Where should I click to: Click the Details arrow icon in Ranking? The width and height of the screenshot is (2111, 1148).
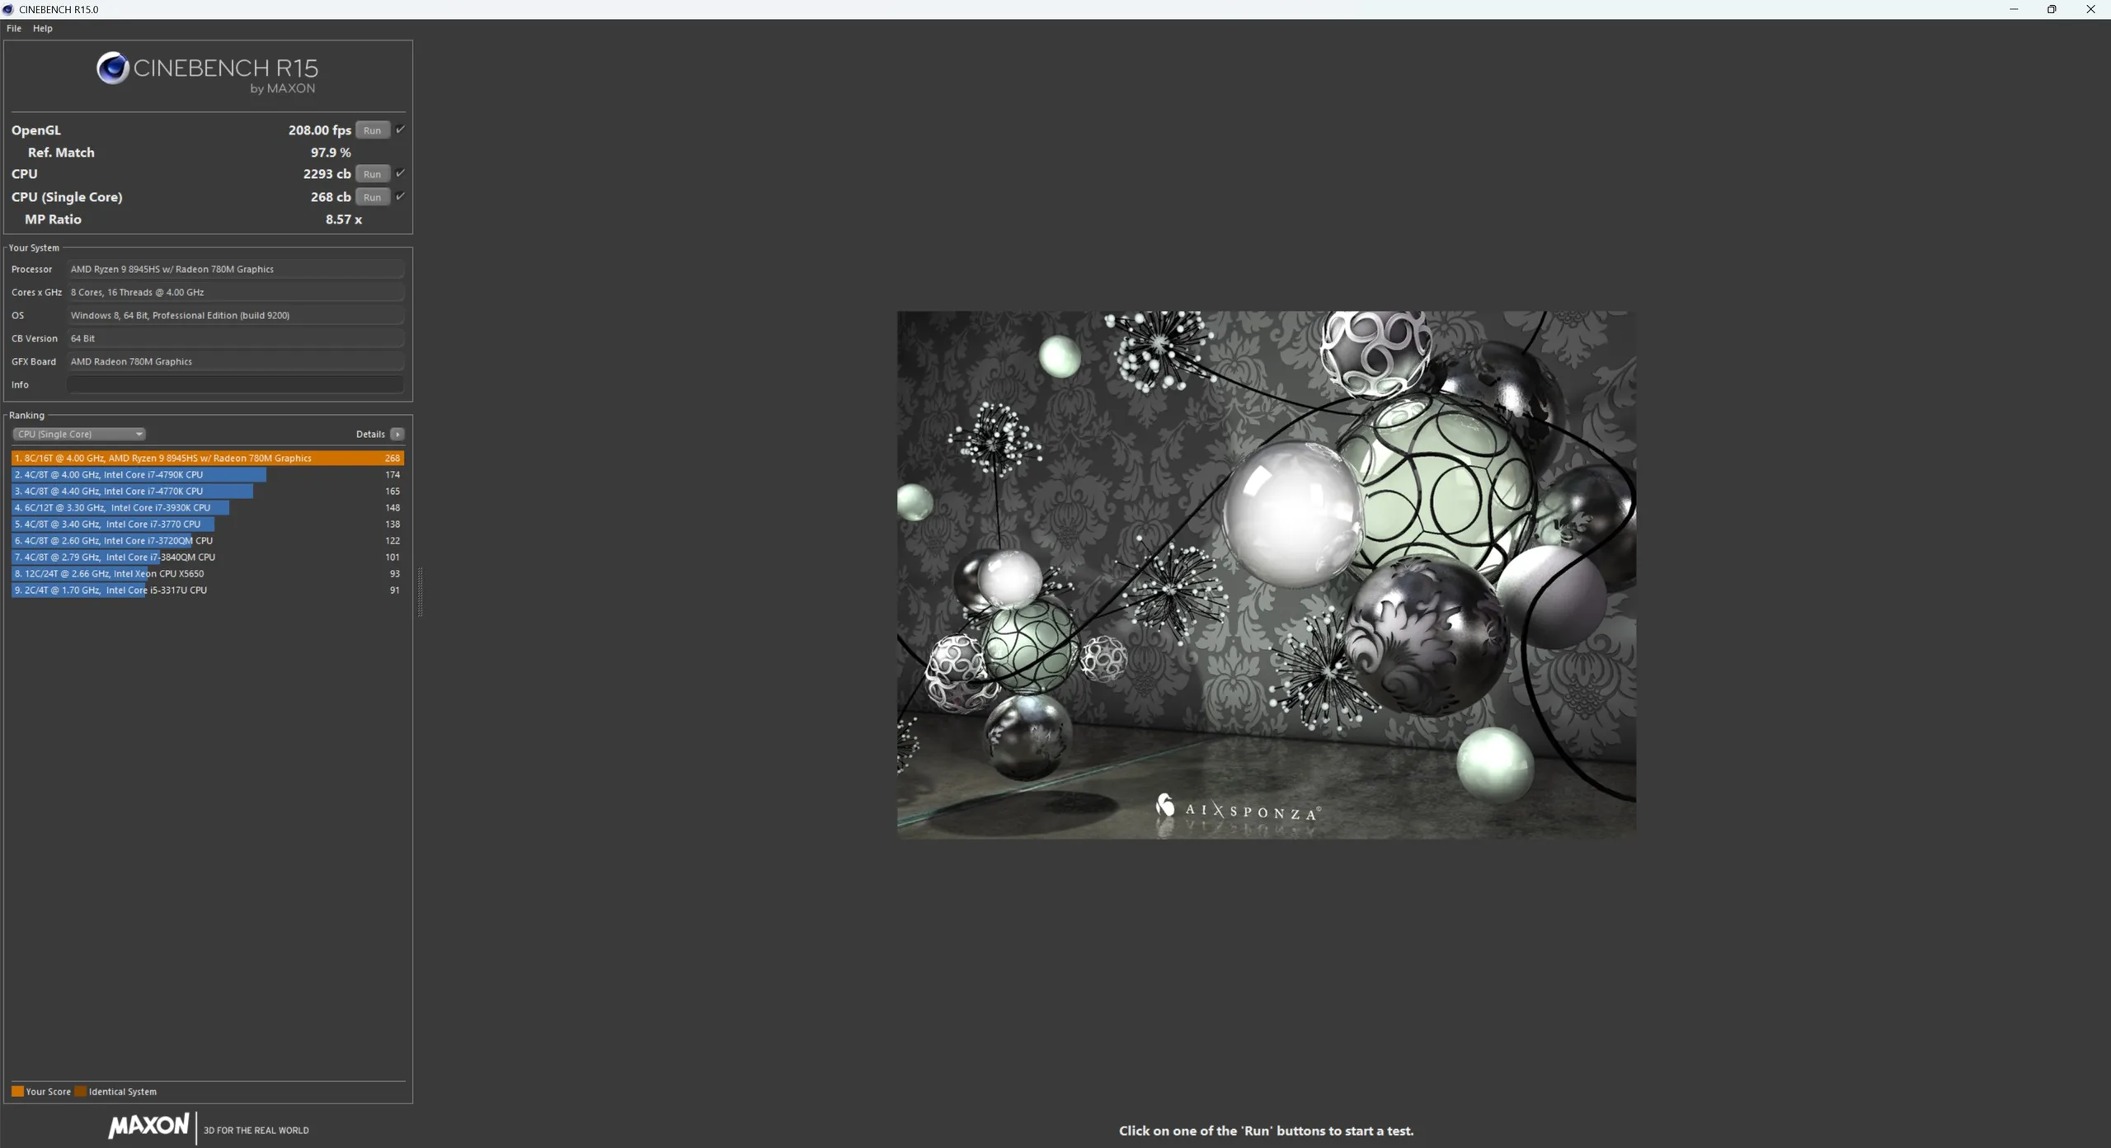point(397,434)
